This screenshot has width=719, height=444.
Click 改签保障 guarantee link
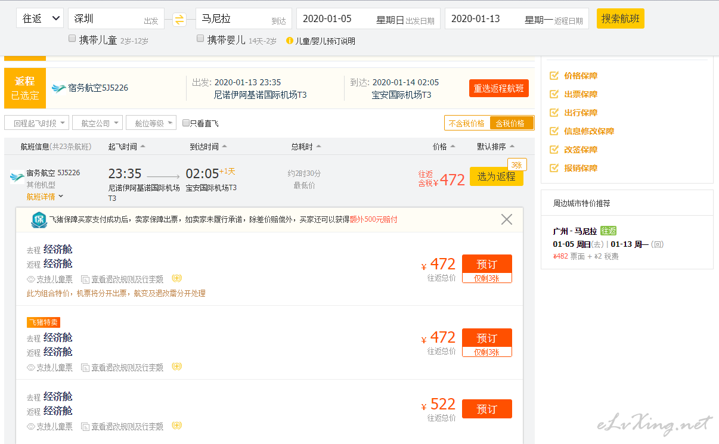pyautogui.click(x=581, y=150)
